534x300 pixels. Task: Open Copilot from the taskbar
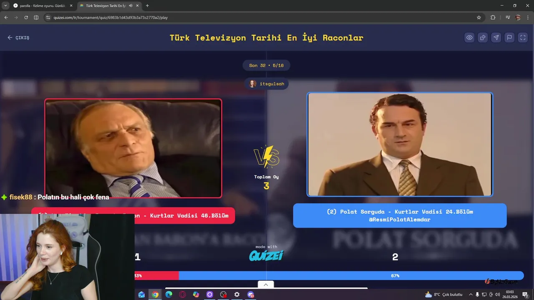coord(196,295)
